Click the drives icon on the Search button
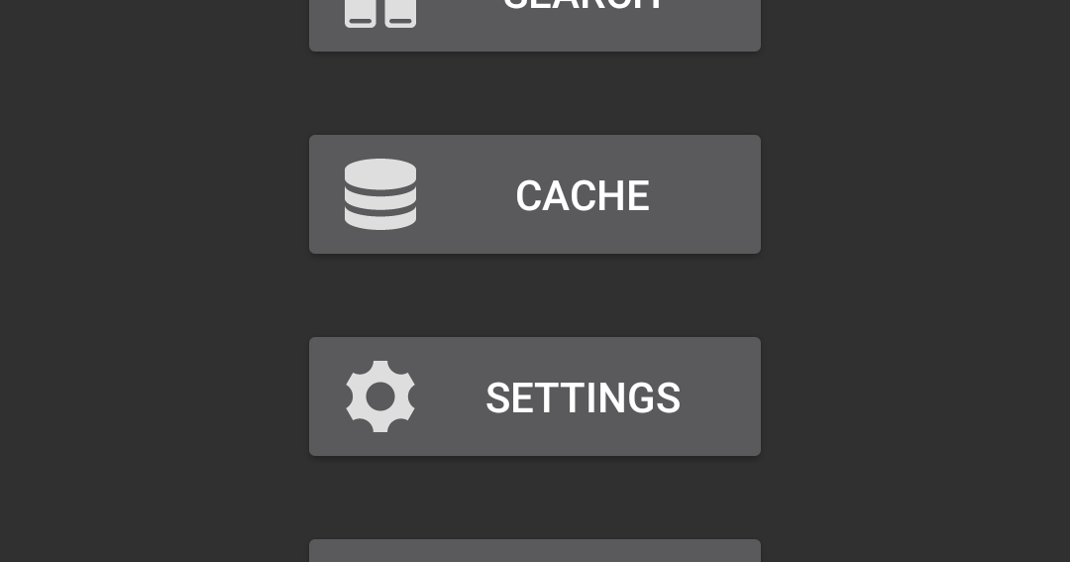 (380, 14)
